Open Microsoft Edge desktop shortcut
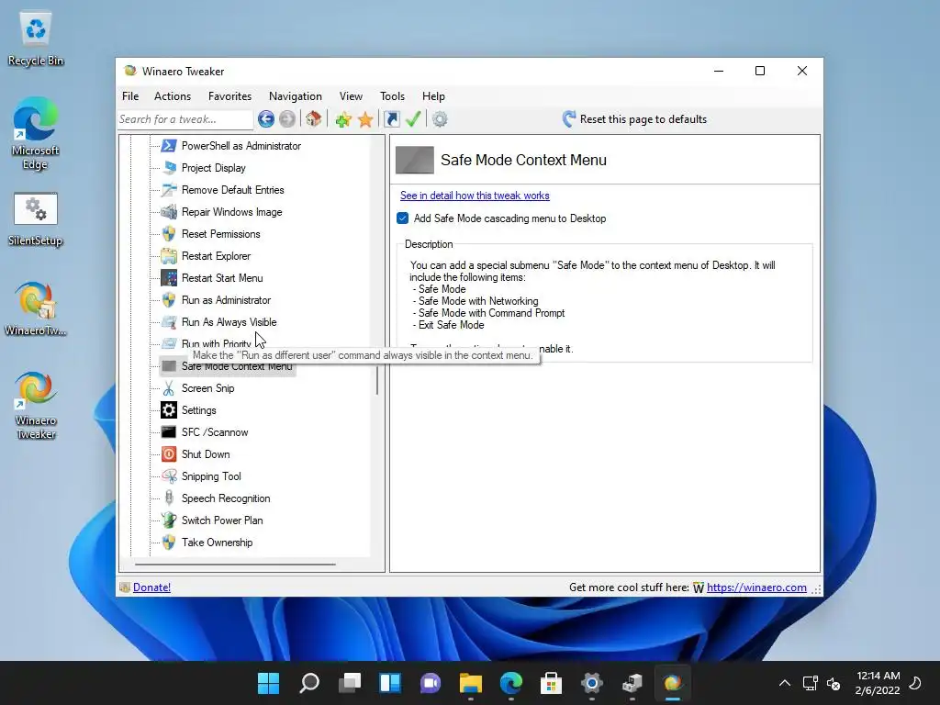The height and width of the screenshot is (705, 940). [x=36, y=133]
